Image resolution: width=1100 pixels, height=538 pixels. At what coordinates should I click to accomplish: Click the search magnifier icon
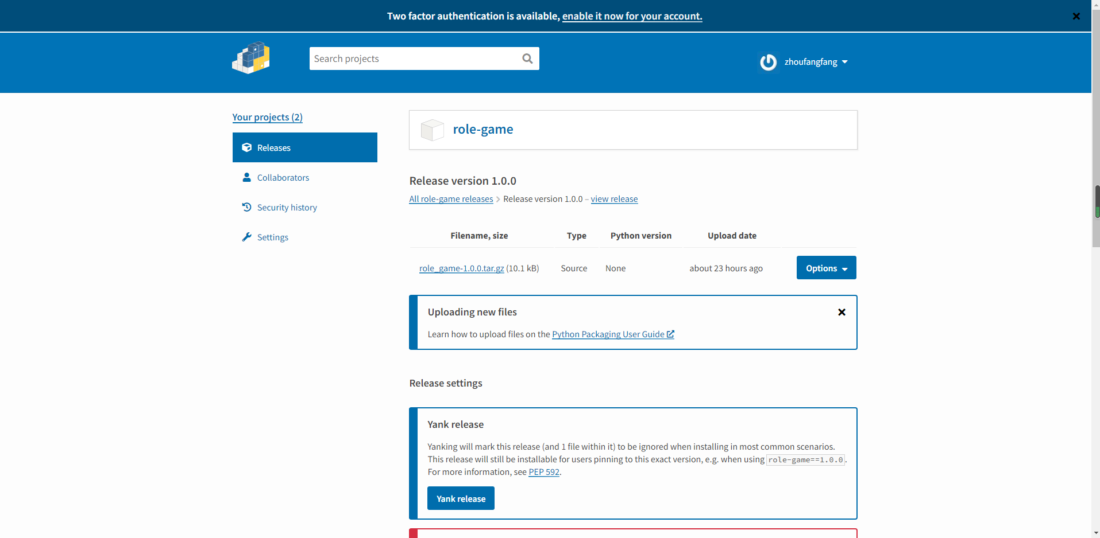[527, 59]
